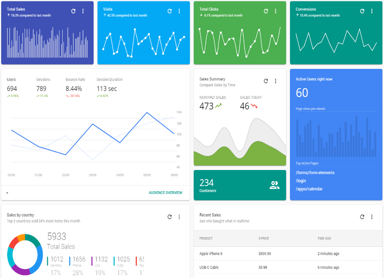Screen dimensions: 384x278
Task: Open the AUDIENCE OVERVIEW link
Action: tap(165, 193)
